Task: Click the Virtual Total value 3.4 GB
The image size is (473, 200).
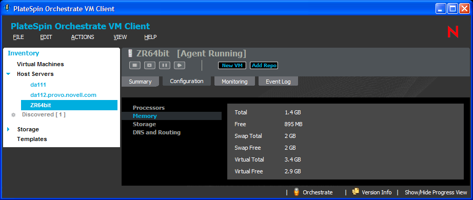Action: click(292, 159)
